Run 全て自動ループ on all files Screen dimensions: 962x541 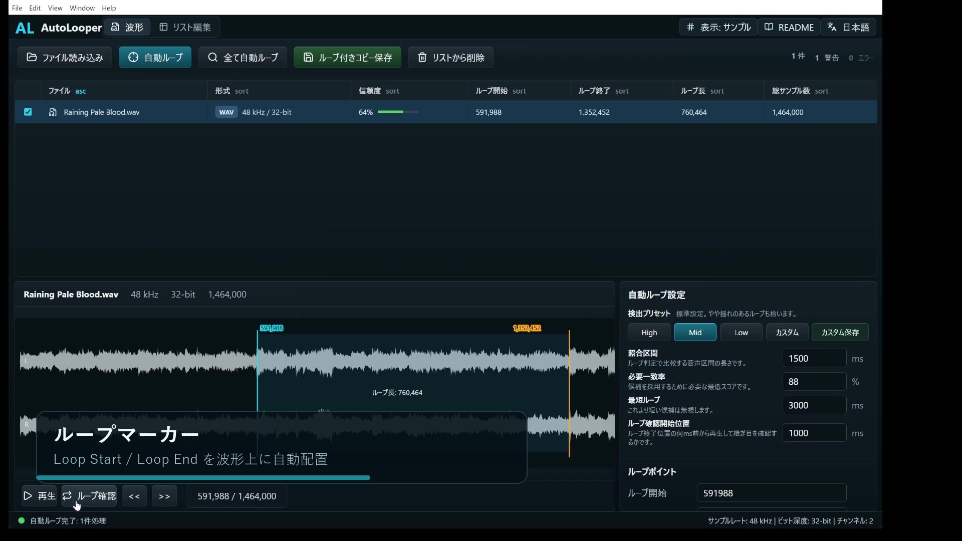point(243,58)
